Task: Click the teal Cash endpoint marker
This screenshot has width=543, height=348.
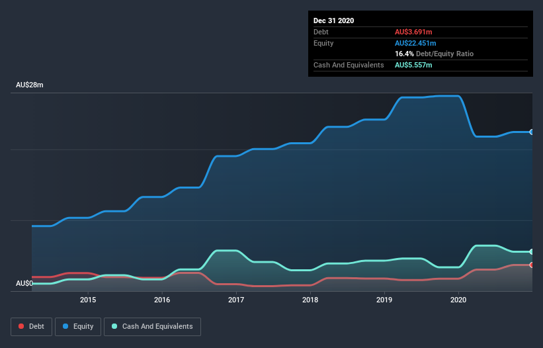Action: 532,252
